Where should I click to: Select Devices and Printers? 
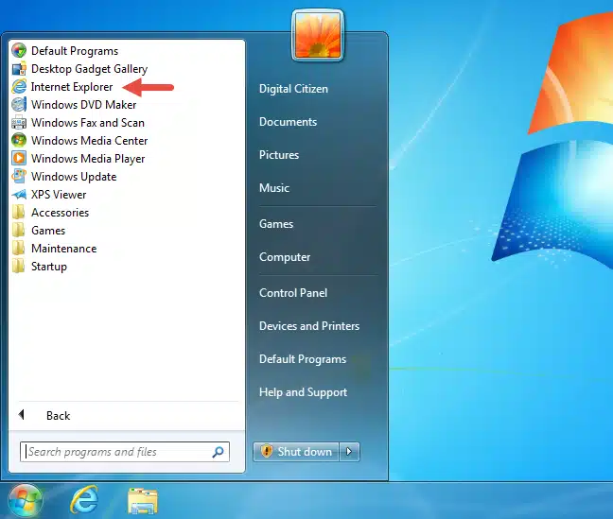[309, 326]
